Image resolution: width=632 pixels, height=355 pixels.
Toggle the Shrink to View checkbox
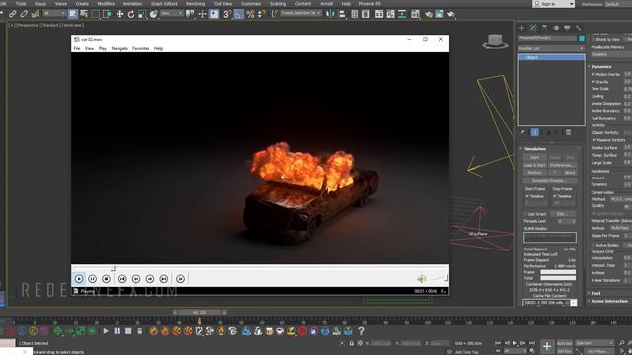click(593, 39)
